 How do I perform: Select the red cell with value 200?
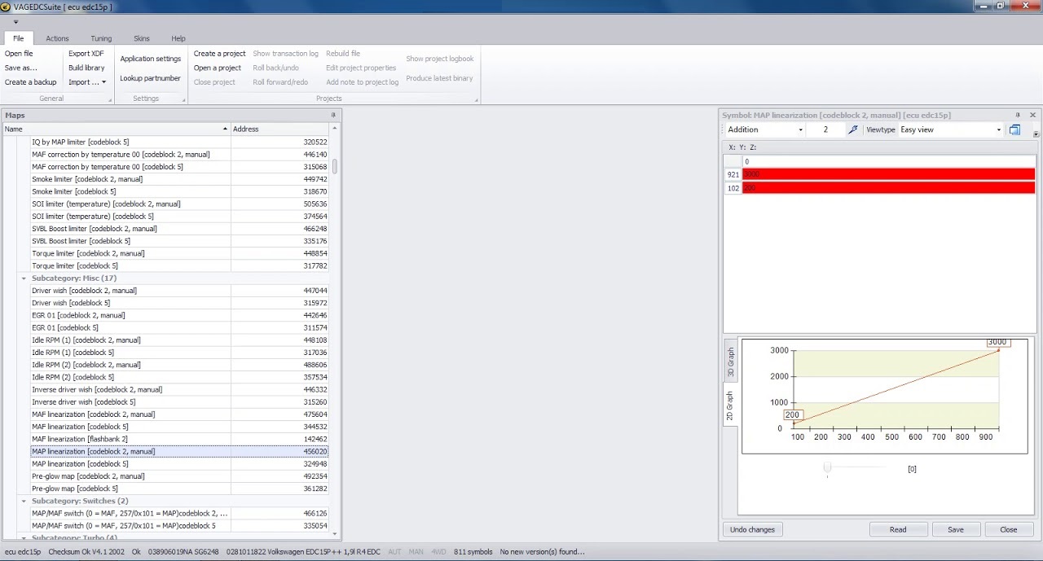[x=888, y=188]
